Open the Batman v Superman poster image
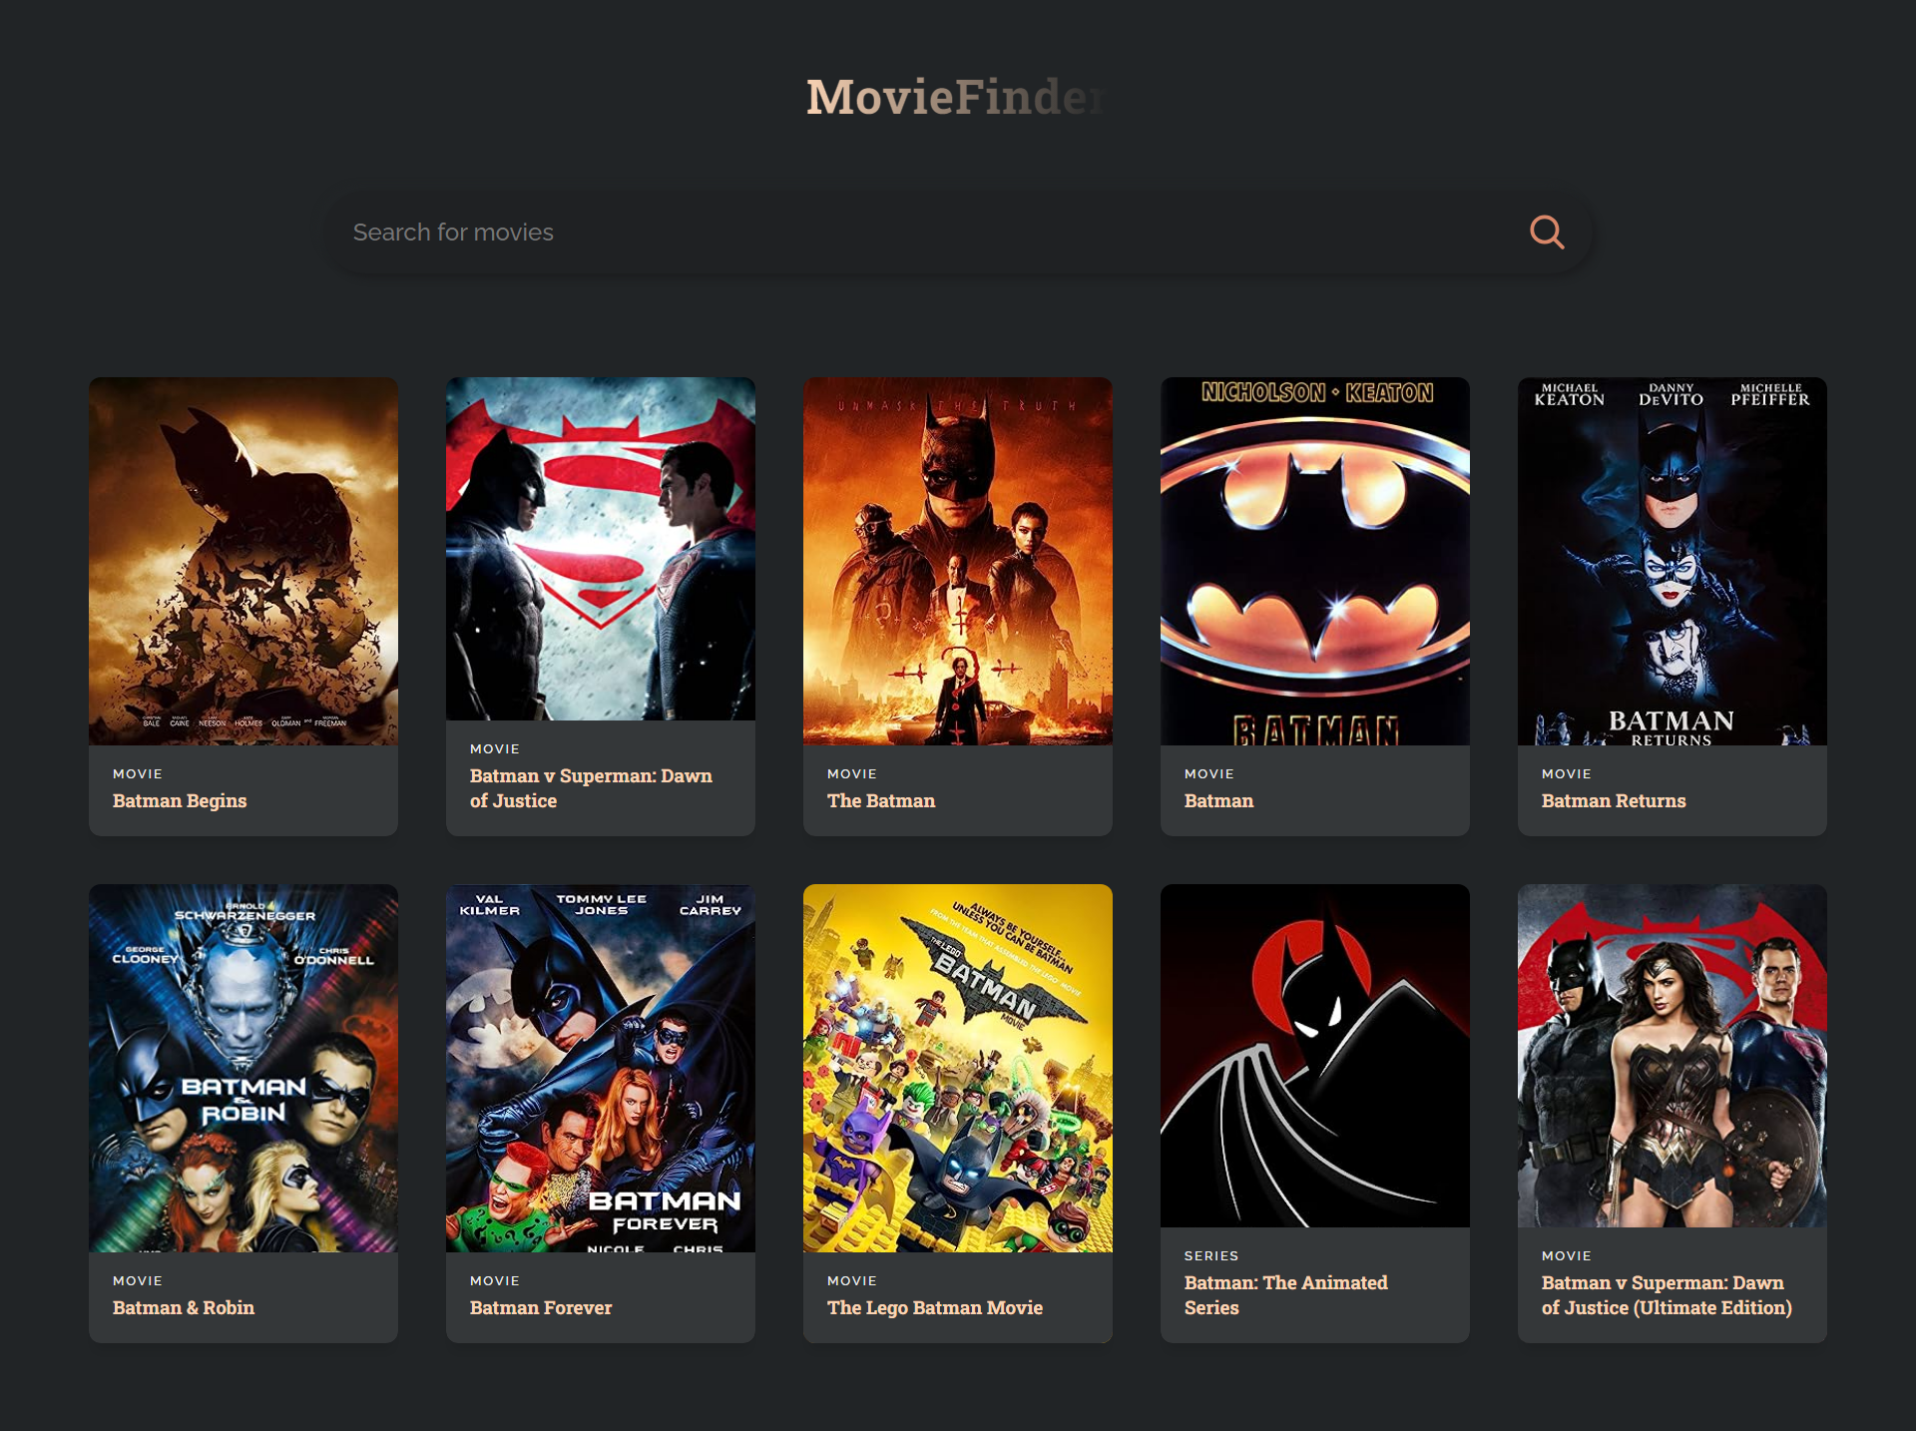Screen dimensions: 1916x1431 [600, 549]
